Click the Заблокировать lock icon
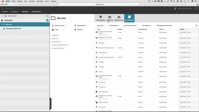Viewport: 199px width, 112px height. 96,91
